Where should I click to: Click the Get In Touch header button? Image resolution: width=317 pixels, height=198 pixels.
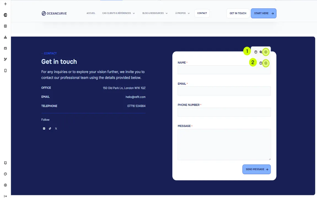click(x=238, y=13)
